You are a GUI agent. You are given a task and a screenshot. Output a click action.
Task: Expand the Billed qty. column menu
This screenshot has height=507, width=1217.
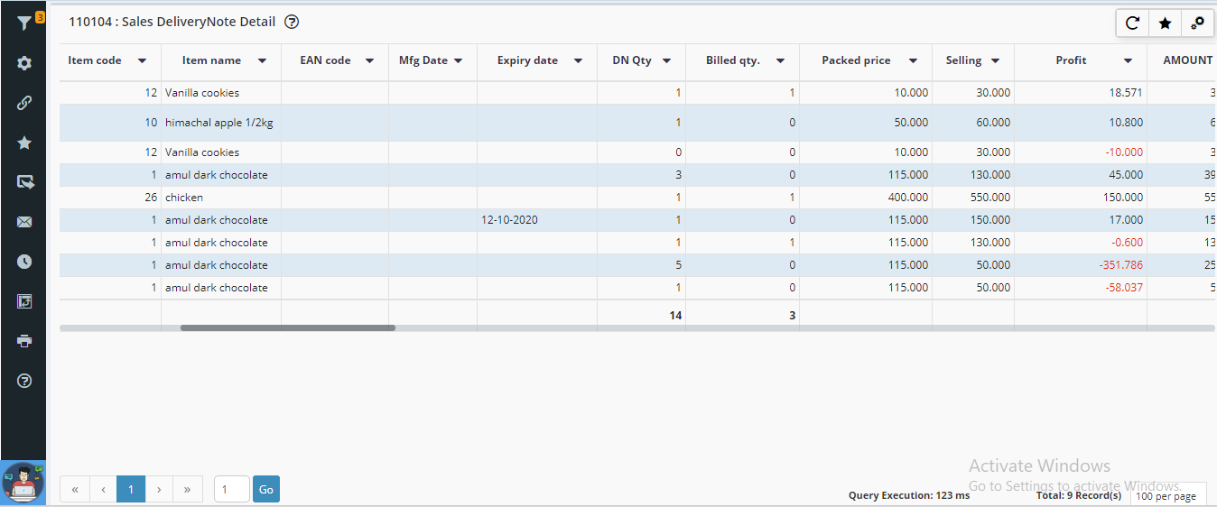pyautogui.click(x=779, y=61)
